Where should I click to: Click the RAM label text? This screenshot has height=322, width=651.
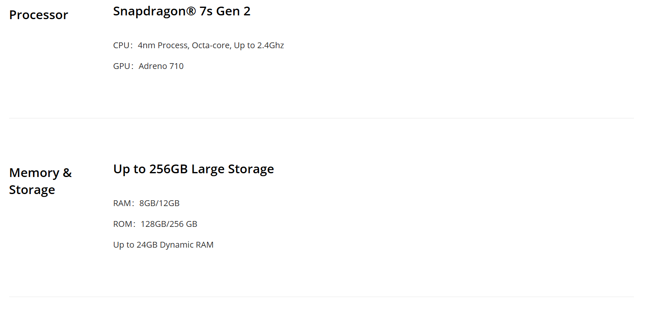[122, 203]
